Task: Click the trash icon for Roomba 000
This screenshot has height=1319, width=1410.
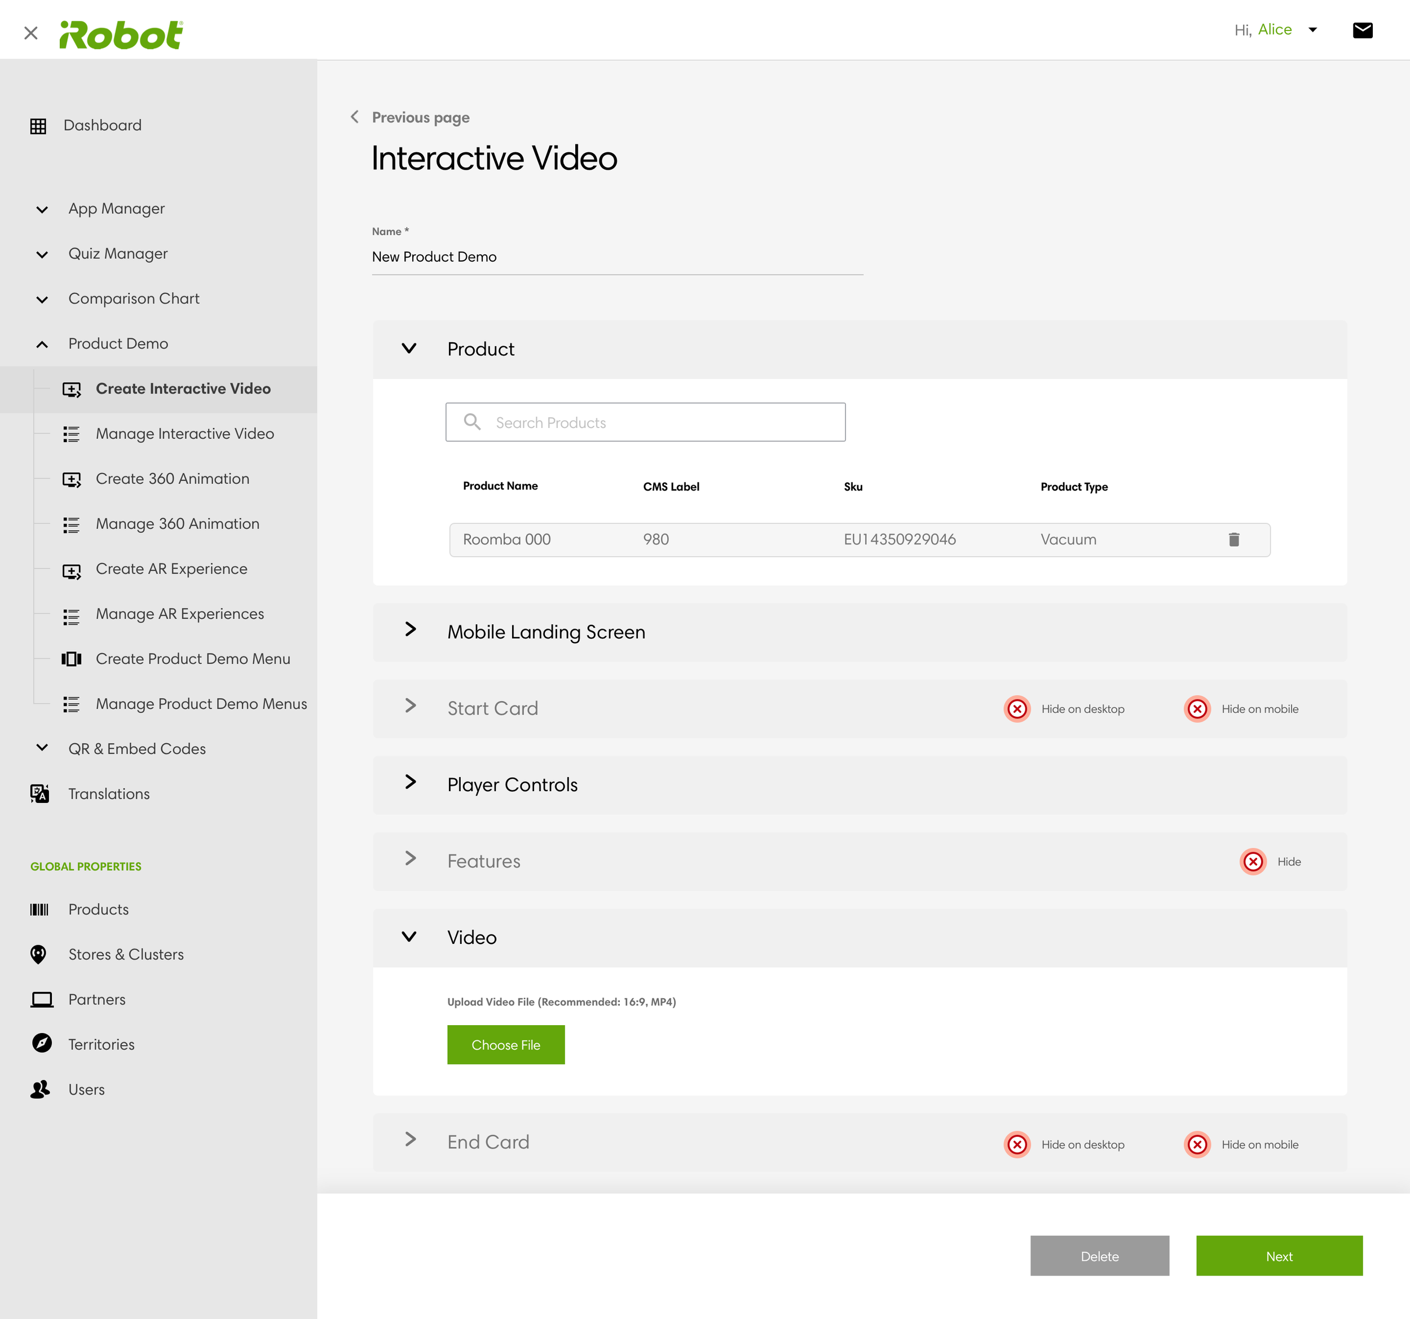Action: pyautogui.click(x=1233, y=540)
